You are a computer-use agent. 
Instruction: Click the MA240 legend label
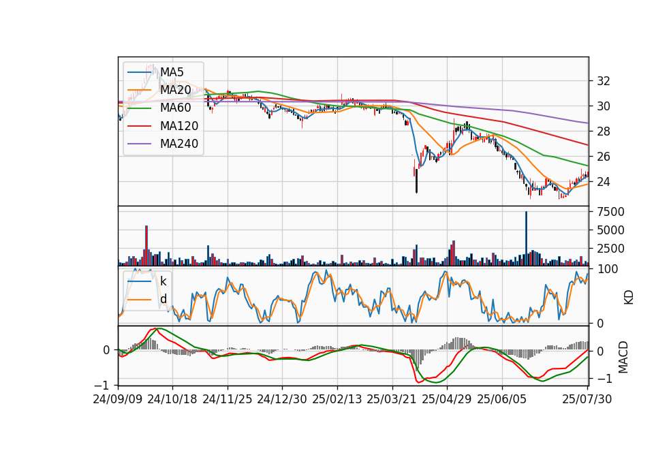[x=179, y=144]
